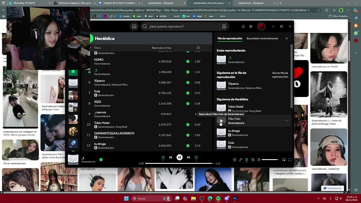Toggle saved checkmark on tu droga row
Viewport: 361px width, 203px height.
(x=188, y=145)
